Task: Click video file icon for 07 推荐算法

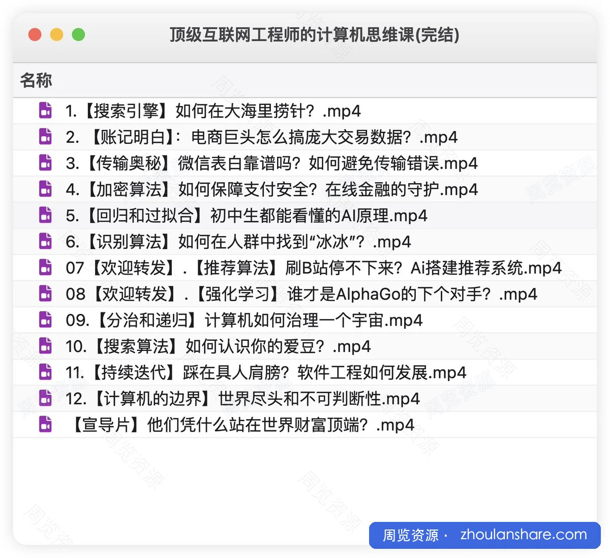Action: click(46, 267)
